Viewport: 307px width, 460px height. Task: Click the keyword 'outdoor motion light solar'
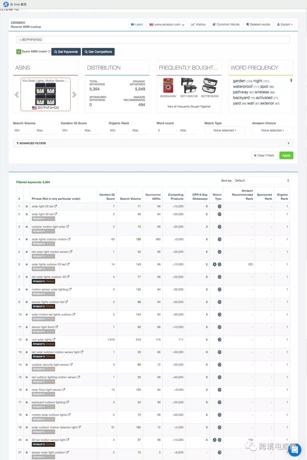click(x=48, y=227)
